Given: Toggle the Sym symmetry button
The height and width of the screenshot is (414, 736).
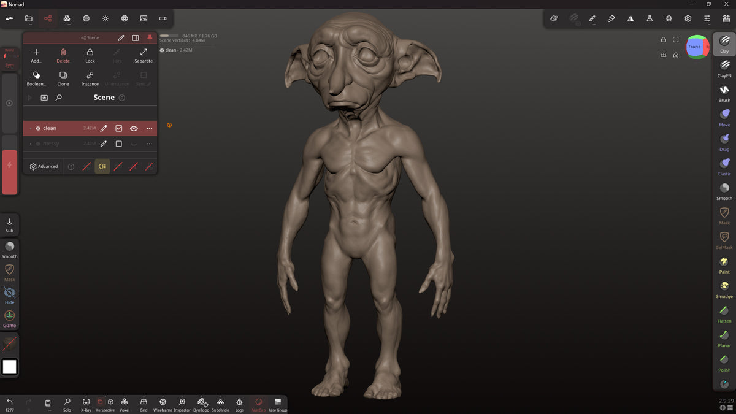Looking at the screenshot, I should (10, 58).
